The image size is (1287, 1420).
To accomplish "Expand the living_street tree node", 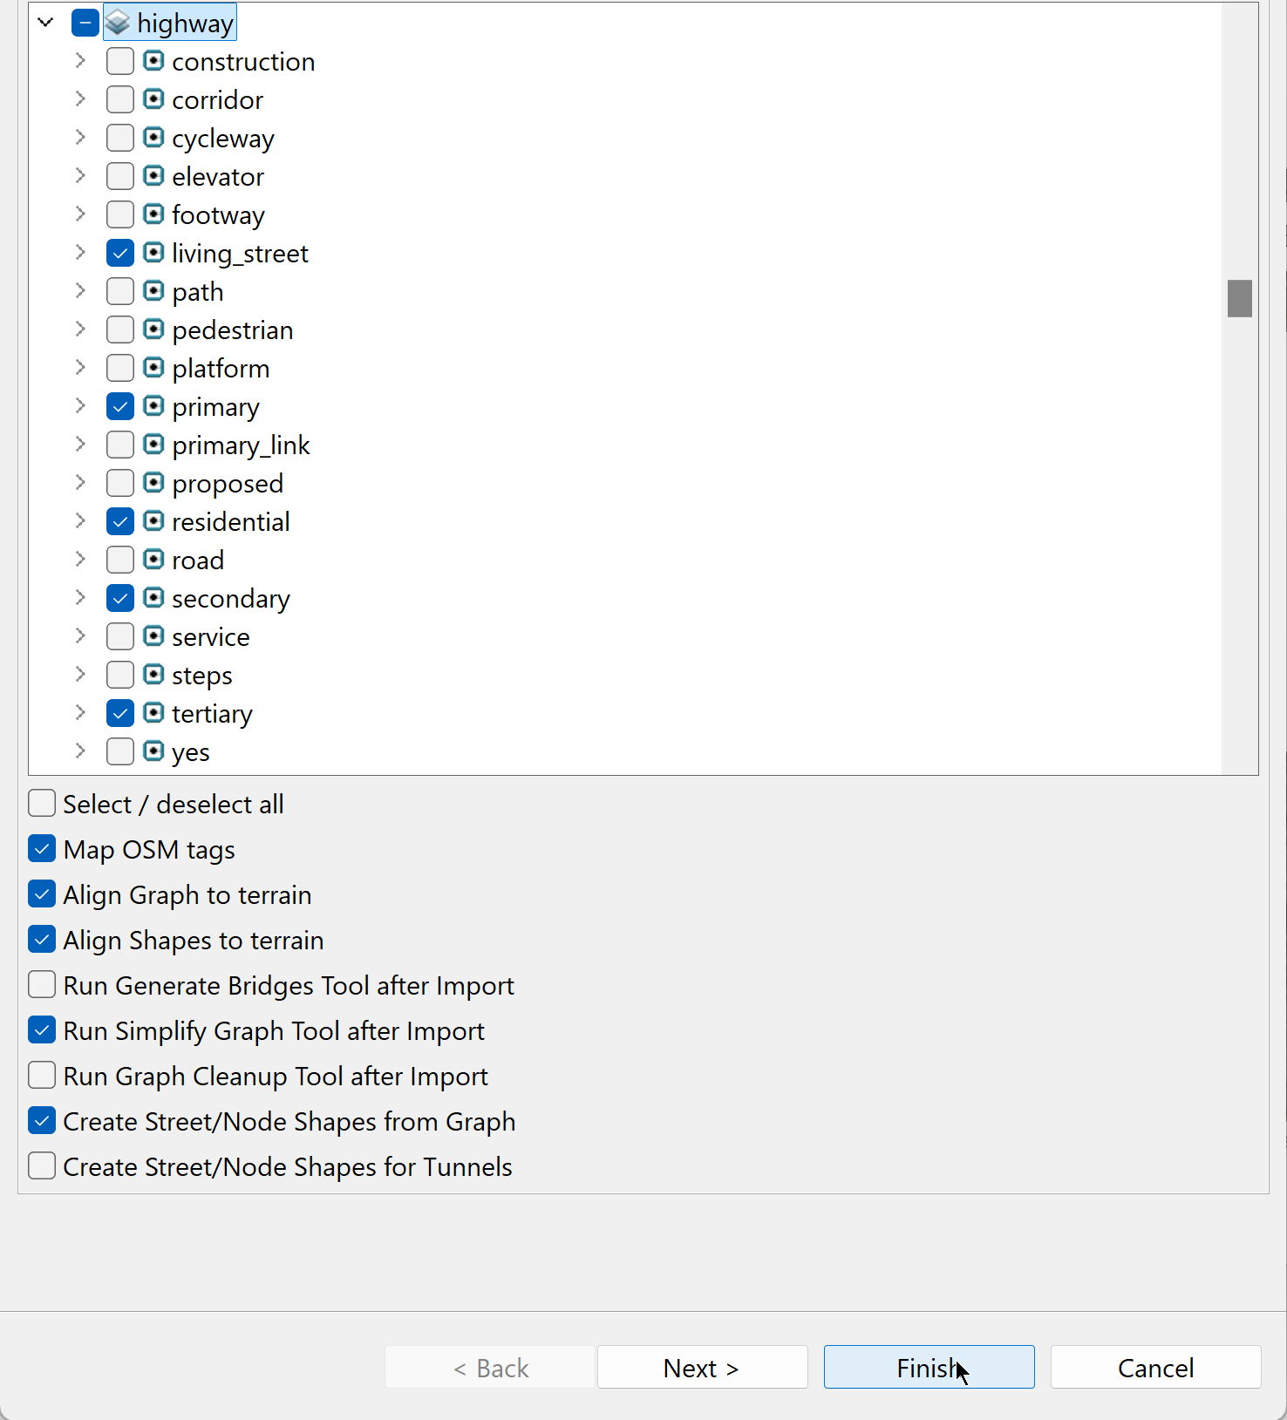I will click(x=80, y=253).
